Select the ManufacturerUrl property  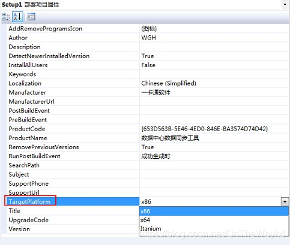(x=31, y=101)
